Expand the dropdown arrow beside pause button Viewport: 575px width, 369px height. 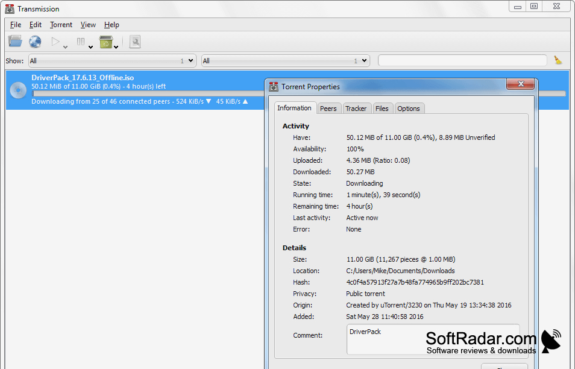pos(90,47)
